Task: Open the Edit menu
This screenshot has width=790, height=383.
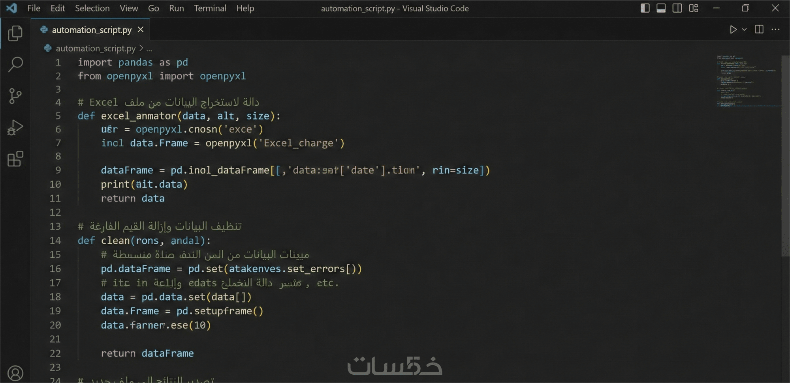Action: coord(58,8)
